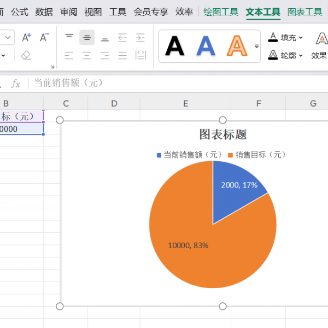
Task: Click the decrease font size icon
Action: [x=44, y=37]
